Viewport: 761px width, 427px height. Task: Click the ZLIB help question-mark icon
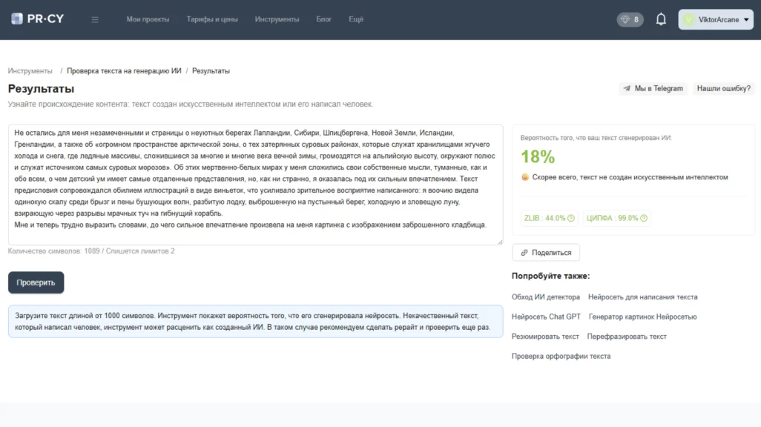click(x=571, y=218)
